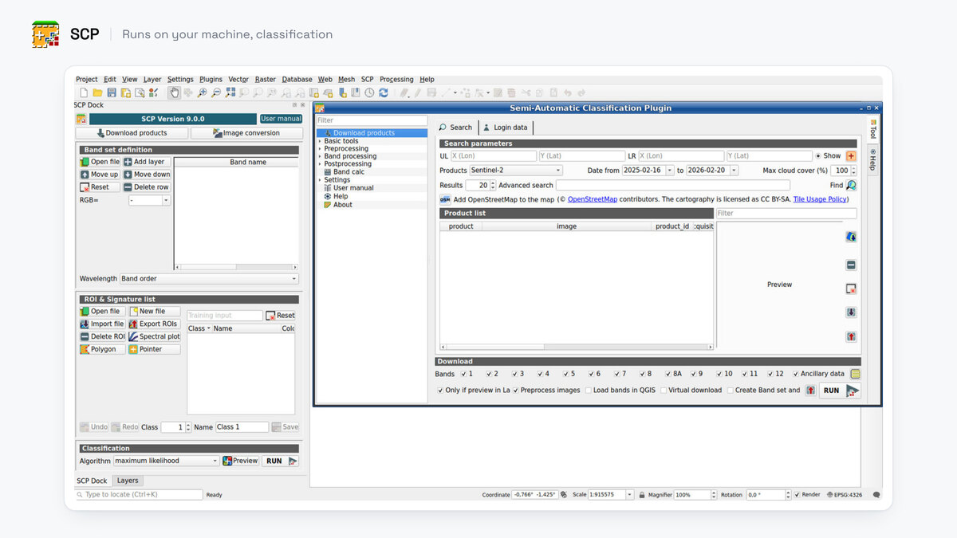Viewport: 957px width, 538px height.
Task: Toggle band 8A checkbox
Action: click(669, 374)
